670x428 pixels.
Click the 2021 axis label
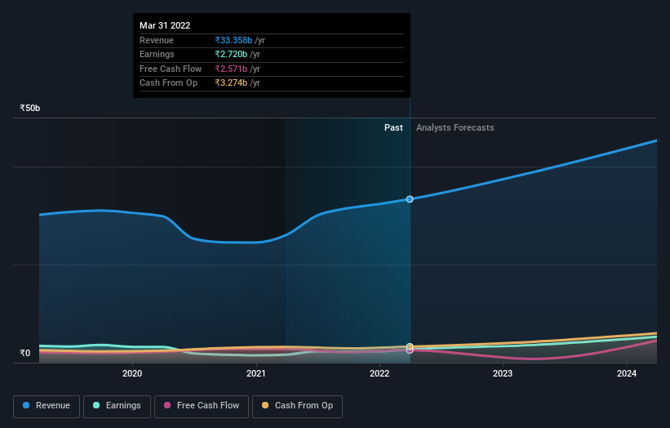(256, 373)
